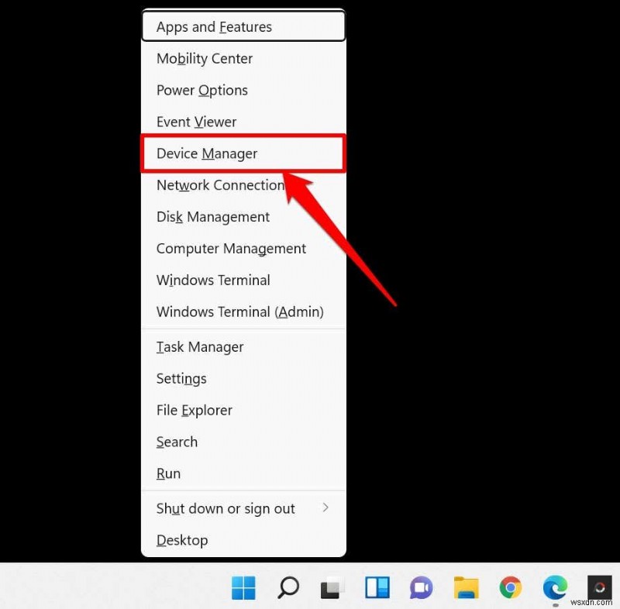Click the Search magnifier on the taskbar
The image size is (620, 609).
[288, 589]
